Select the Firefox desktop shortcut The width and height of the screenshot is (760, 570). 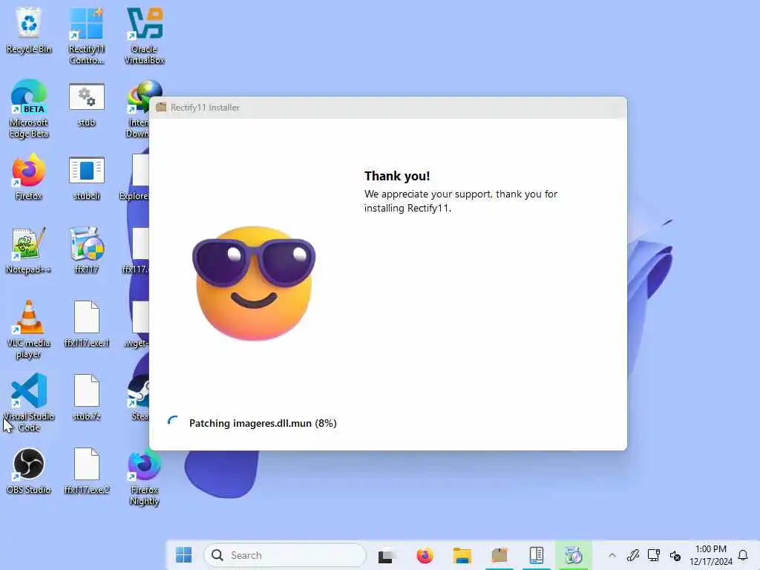(x=29, y=177)
